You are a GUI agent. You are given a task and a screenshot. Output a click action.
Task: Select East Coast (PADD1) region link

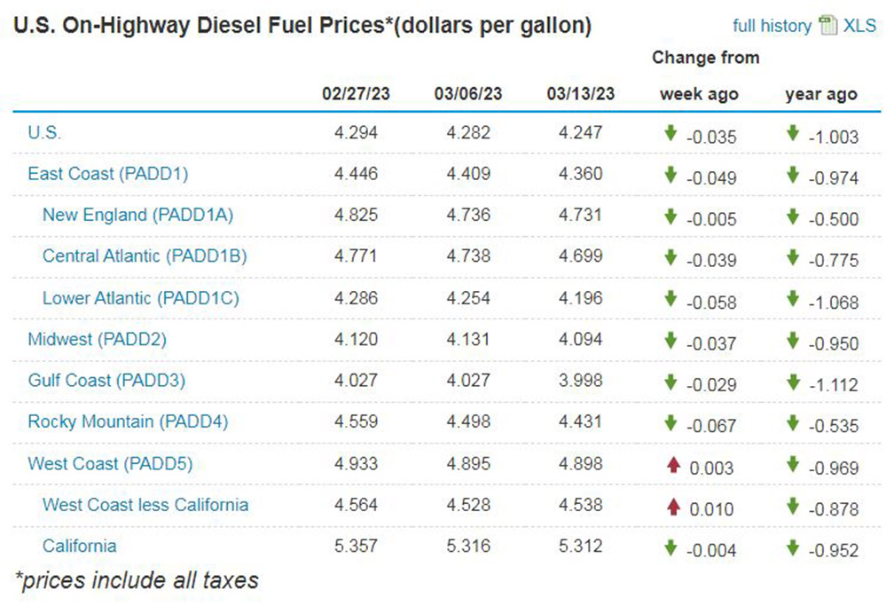tap(108, 174)
